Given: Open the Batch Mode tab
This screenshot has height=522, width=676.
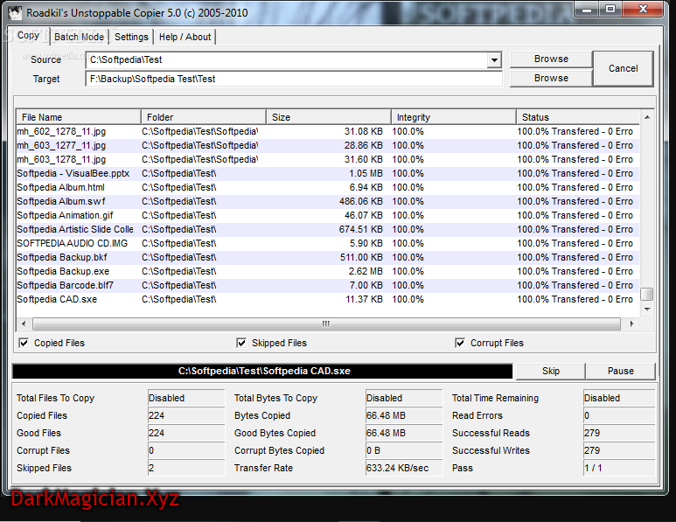Looking at the screenshot, I should click(x=80, y=37).
